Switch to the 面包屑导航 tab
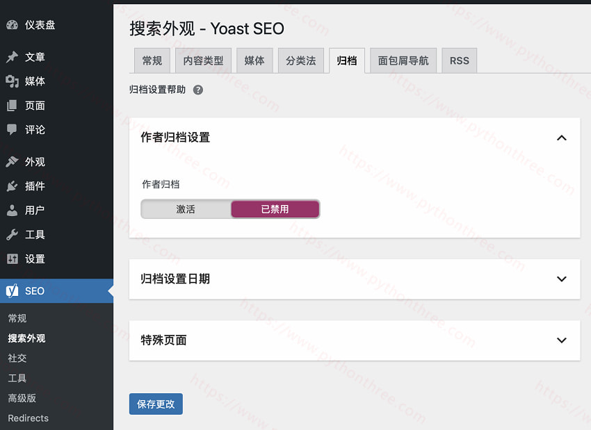This screenshot has width=591, height=430. pyautogui.click(x=403, y=60)
